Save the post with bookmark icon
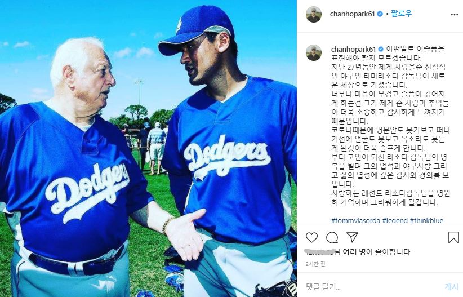The width and height of the screenshot is (463, 297). coord(453,237)
